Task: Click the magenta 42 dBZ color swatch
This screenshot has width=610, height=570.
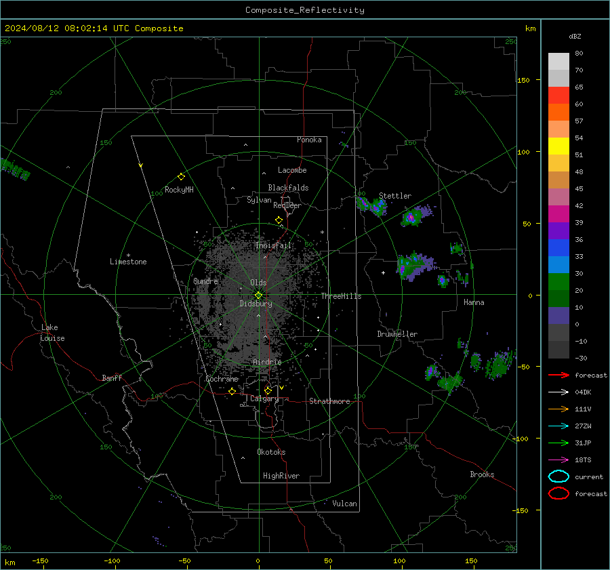Action: (558, 213)
